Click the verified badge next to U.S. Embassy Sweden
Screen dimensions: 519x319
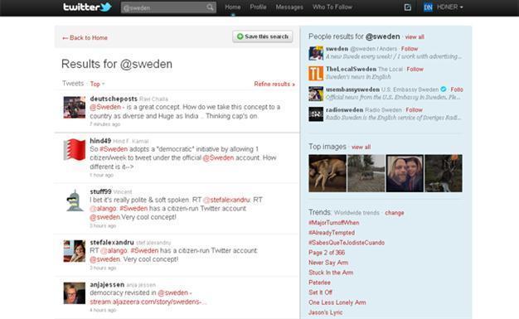[444, 89]
